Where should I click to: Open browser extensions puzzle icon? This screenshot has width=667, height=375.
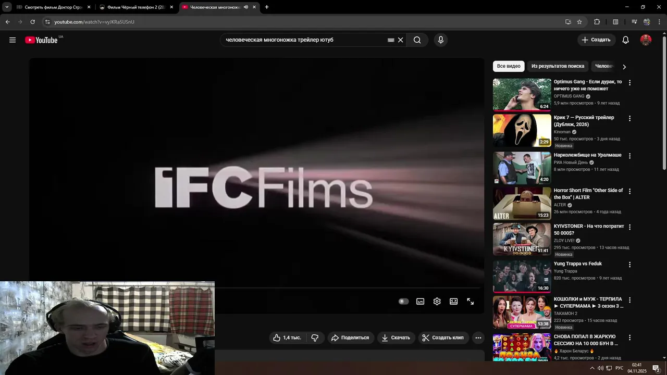[597, 22]
